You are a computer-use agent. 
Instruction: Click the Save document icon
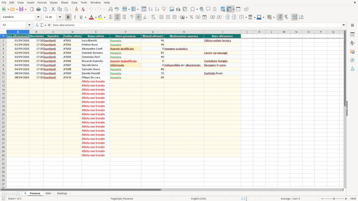pyautogui.click(x=21, y=9)
